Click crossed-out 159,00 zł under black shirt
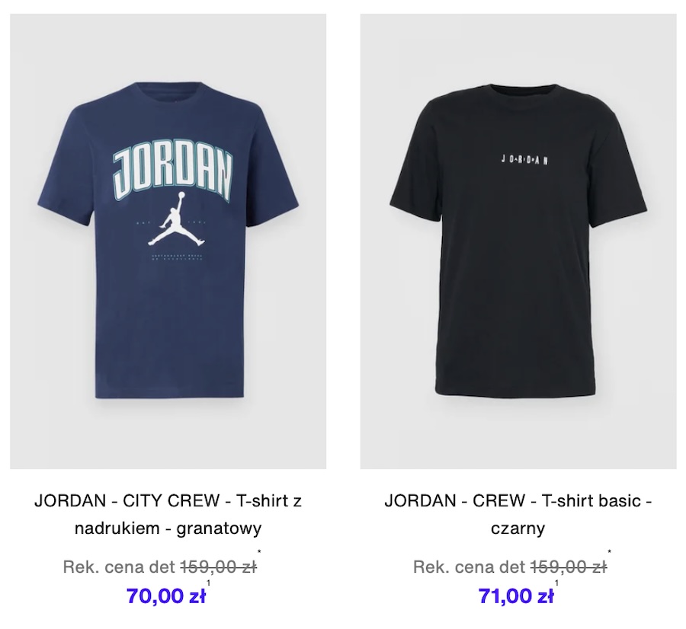 569,567
